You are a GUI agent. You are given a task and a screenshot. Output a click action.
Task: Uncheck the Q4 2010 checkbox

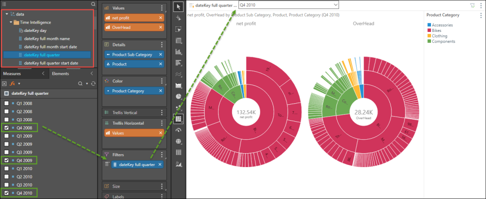point(6,193)
